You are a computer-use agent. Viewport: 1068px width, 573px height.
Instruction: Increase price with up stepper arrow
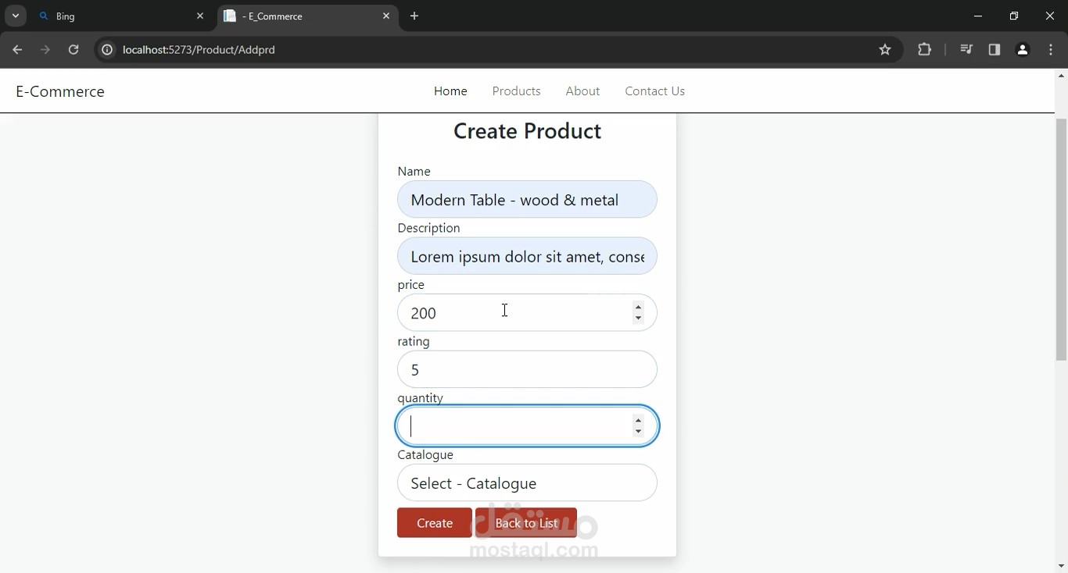639,307
